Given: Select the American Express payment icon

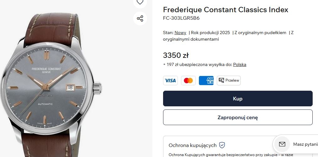Looking at the screenshot, I should click(206, 80).
